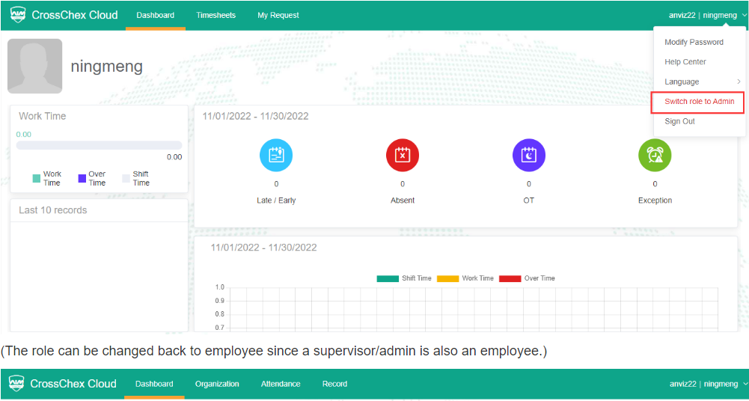Image resolution: width=749 pixels, height=401 pixels.
Task: Click the blue Late / Early icon
Action: coord(275,155)
